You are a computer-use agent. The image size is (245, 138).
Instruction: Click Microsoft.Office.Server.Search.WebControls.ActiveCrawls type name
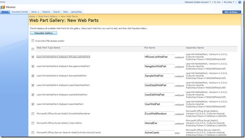(x=69, y=133)
